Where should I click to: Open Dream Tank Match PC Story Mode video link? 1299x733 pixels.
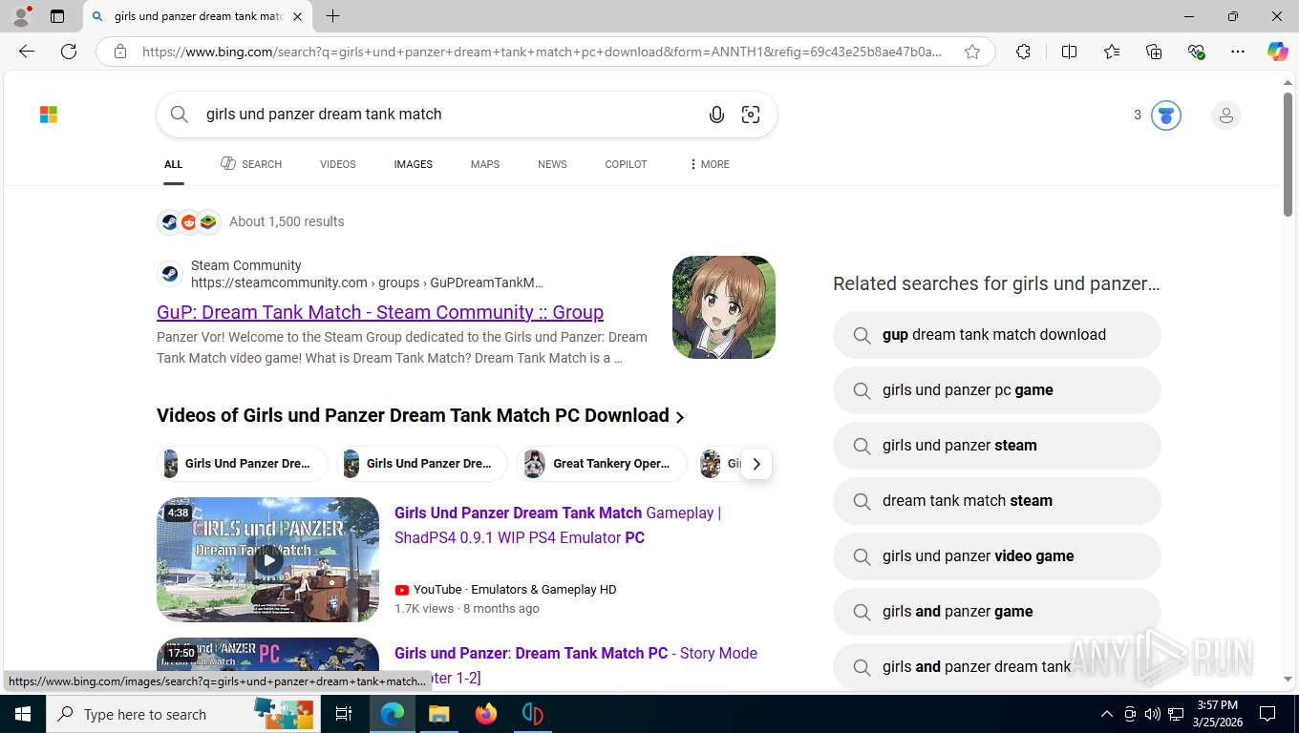576,664
